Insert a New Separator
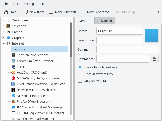Screen dimensions: 162x121 (95, 12)
